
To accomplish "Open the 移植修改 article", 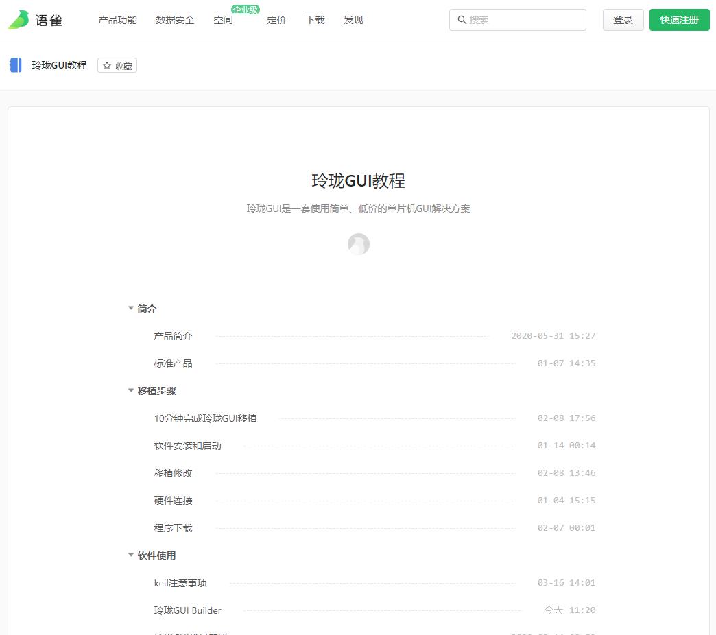I will tap(173, 473).
